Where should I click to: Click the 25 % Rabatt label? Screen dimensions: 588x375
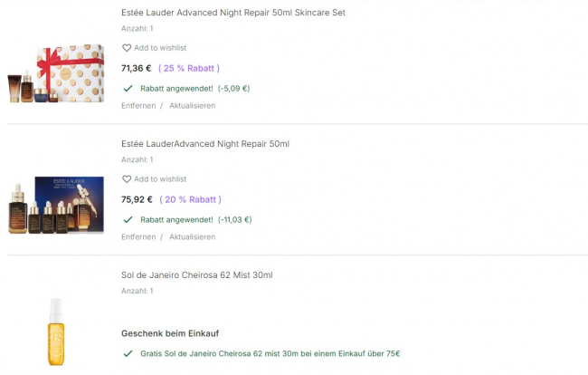[x=189, y=68]
